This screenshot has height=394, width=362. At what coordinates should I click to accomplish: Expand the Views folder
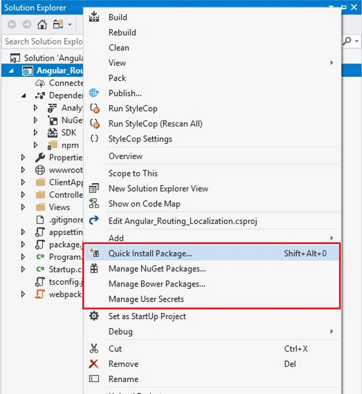coord(23,207)
